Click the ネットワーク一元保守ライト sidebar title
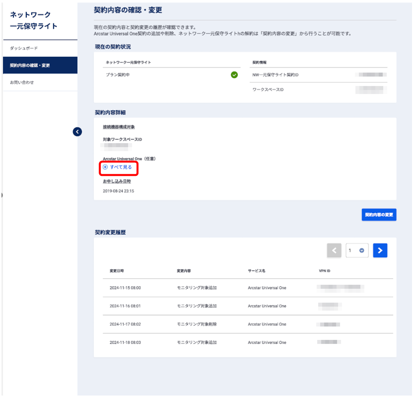The height and width of the screenshot is (398, 414). [34, 20]
